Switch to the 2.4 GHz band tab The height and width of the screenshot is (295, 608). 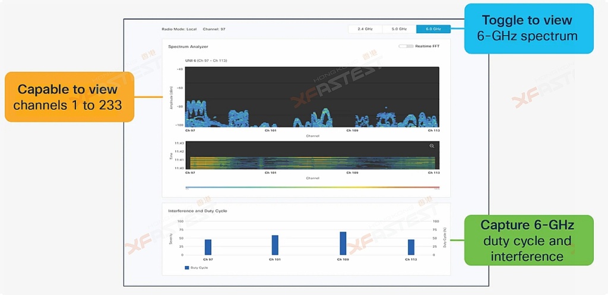click(365, 28)
